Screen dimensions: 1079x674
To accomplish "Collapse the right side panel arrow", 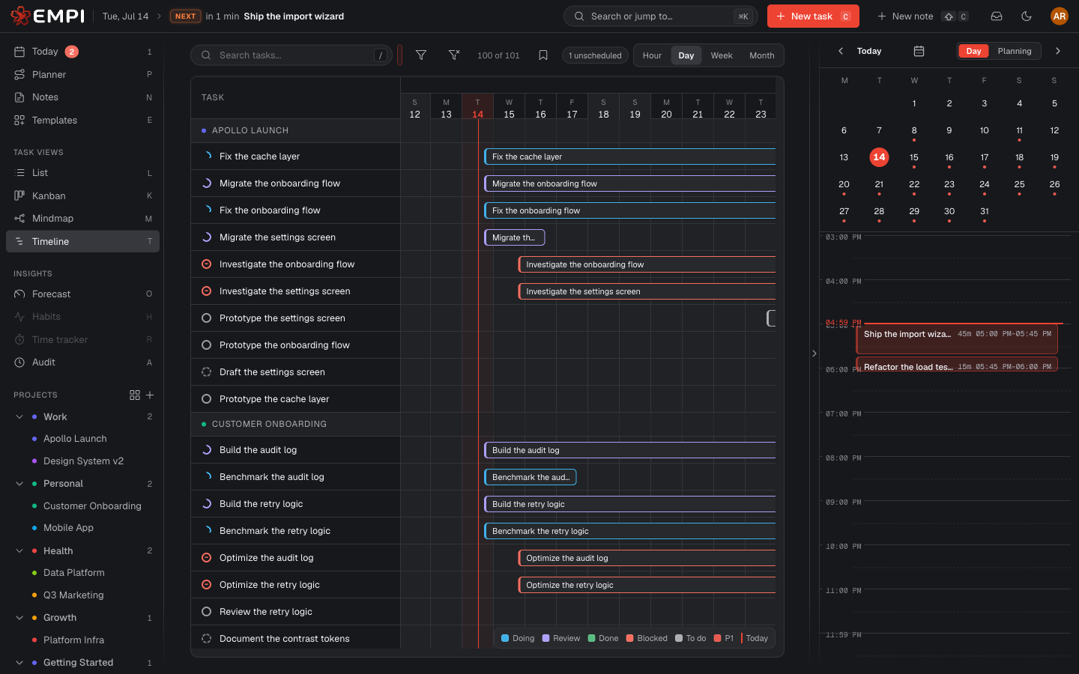I will point(814,353).
